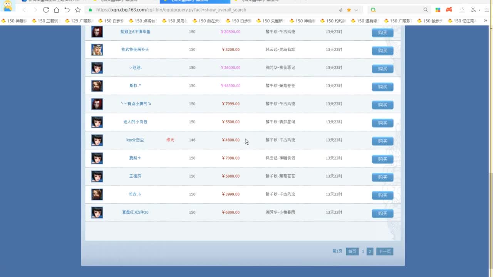
Task: Click the browser home icon
Action: 56,10
